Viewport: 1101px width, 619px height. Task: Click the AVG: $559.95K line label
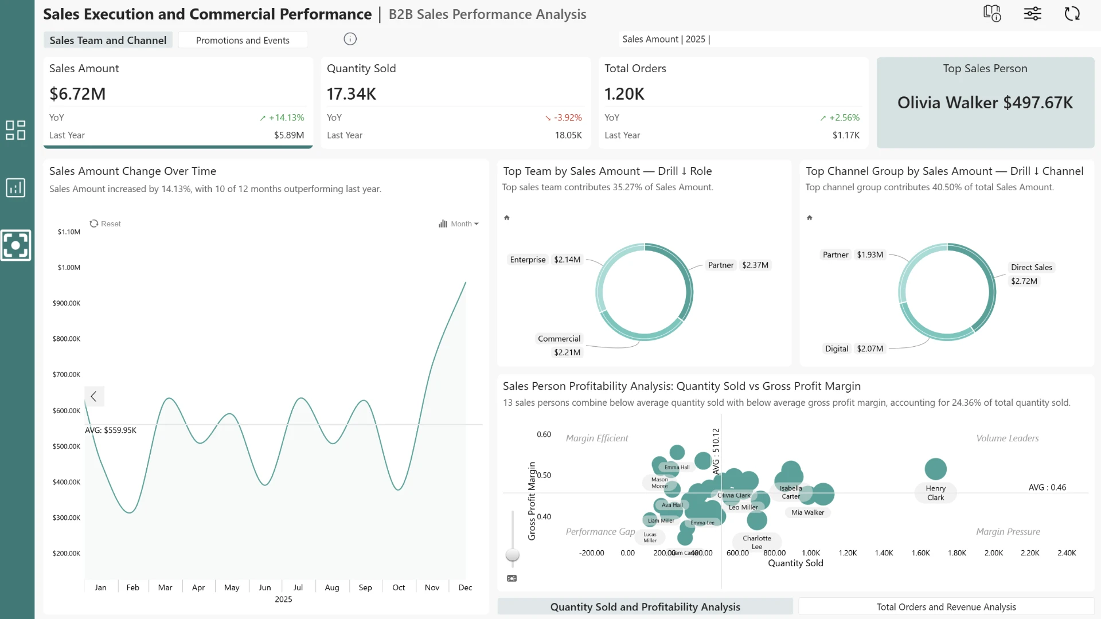[x=111, y=430]
